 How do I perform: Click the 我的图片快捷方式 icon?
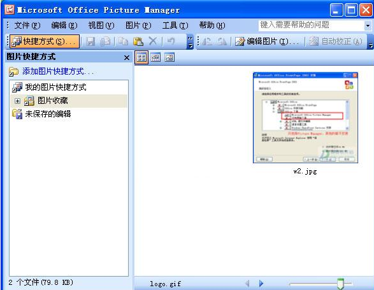(17, 87)
